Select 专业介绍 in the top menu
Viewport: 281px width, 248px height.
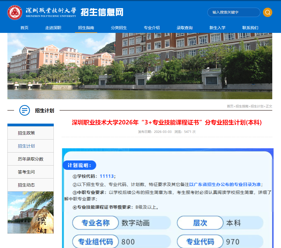(x=151, y=28)
